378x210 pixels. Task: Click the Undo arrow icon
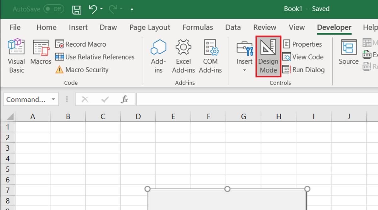(x=93, y=9)
